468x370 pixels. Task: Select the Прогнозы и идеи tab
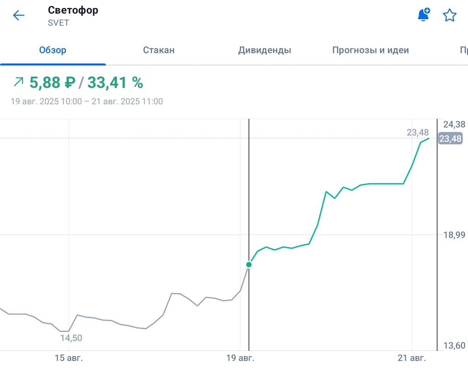[370, 50]
